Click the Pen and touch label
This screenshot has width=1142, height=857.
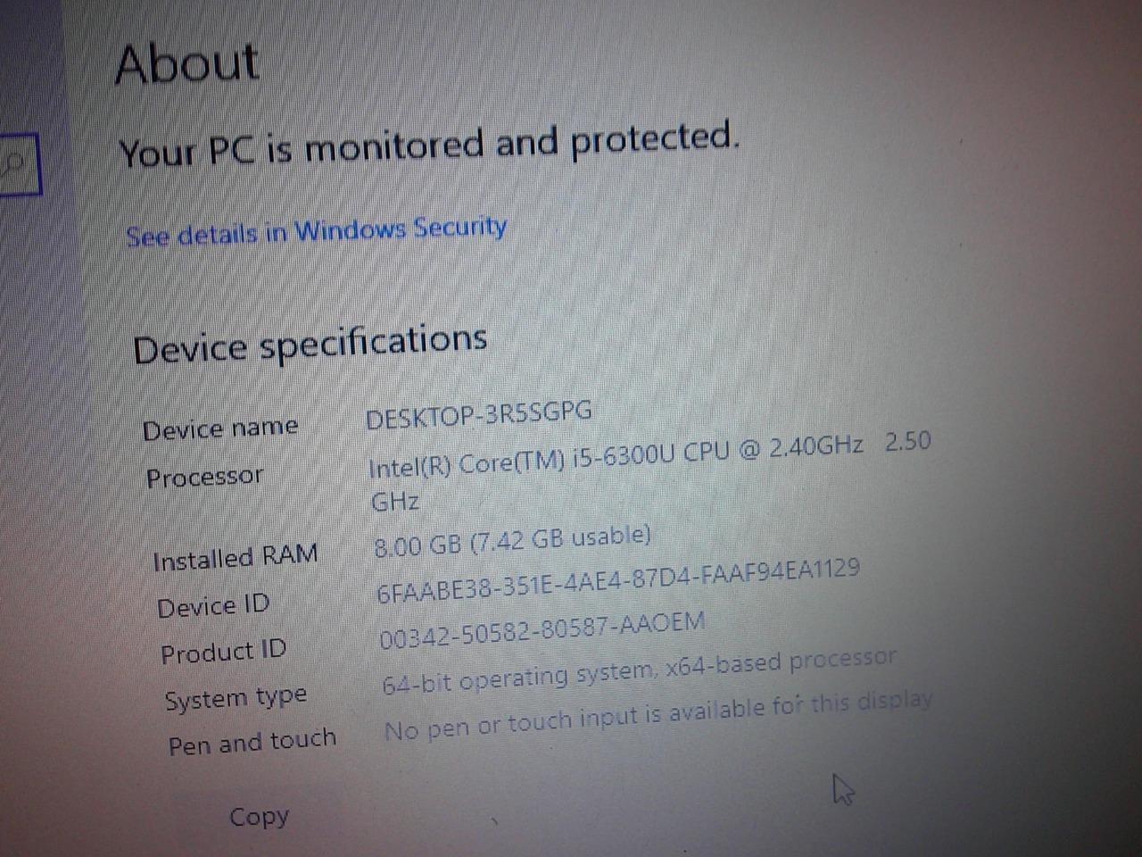(x=252, y=743)
